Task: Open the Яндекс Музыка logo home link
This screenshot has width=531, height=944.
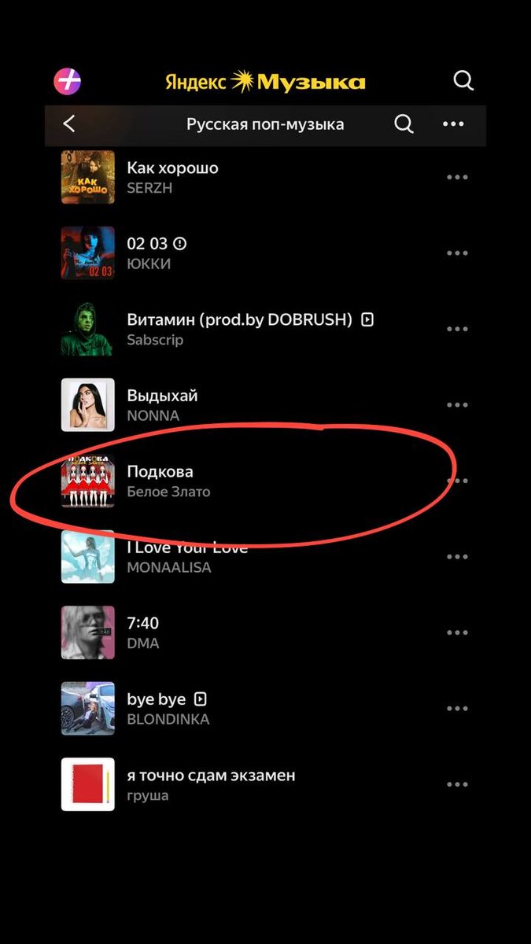Action: pos(265,82)
